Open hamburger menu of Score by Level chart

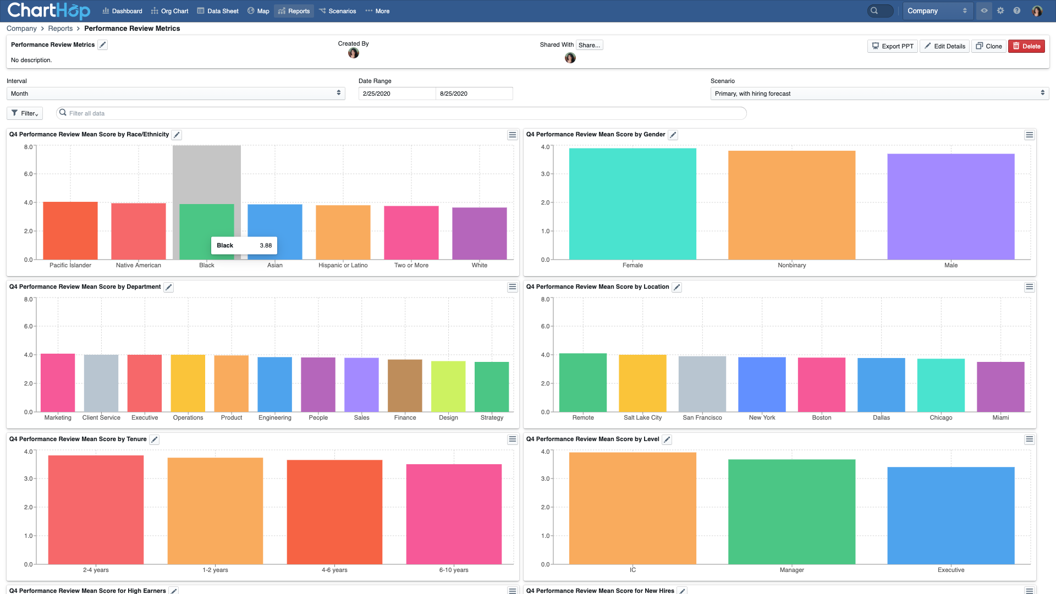pos(1029,440)
